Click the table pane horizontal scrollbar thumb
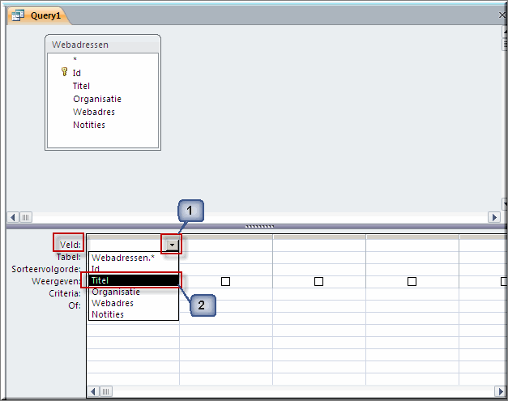Screen dimensions: 508x401 click(26, 217)
